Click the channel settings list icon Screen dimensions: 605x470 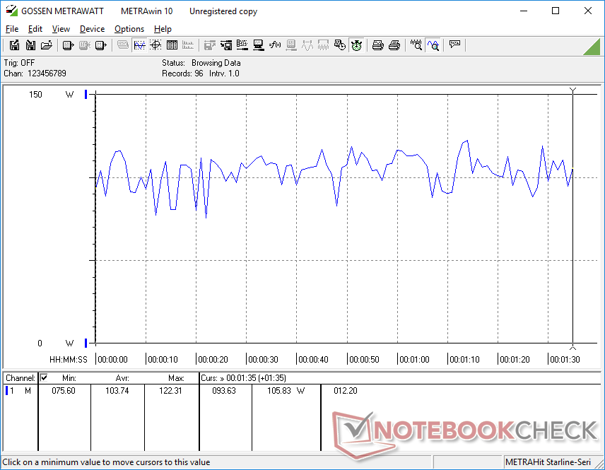[x=242, y=45]
